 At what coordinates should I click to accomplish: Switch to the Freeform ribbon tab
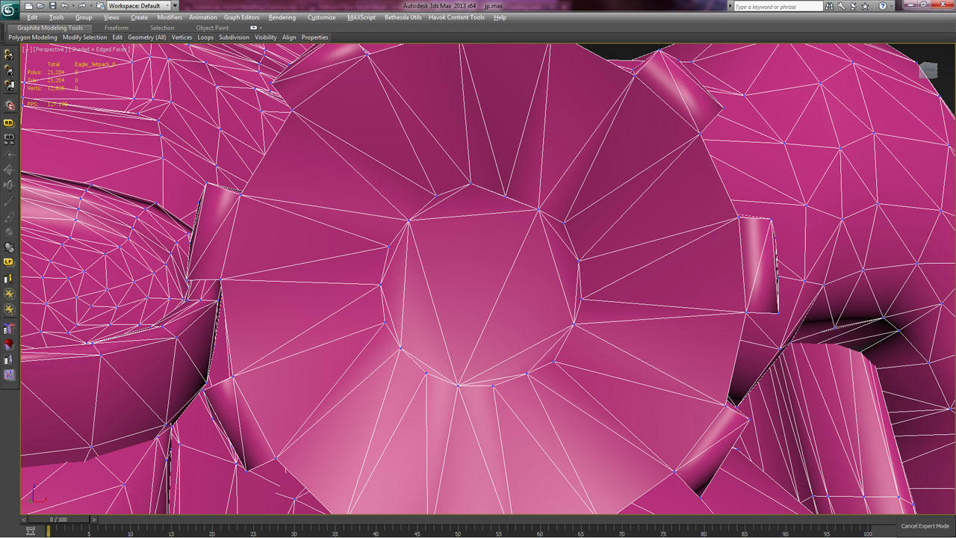pyautogui.click(x=116, y=28)
